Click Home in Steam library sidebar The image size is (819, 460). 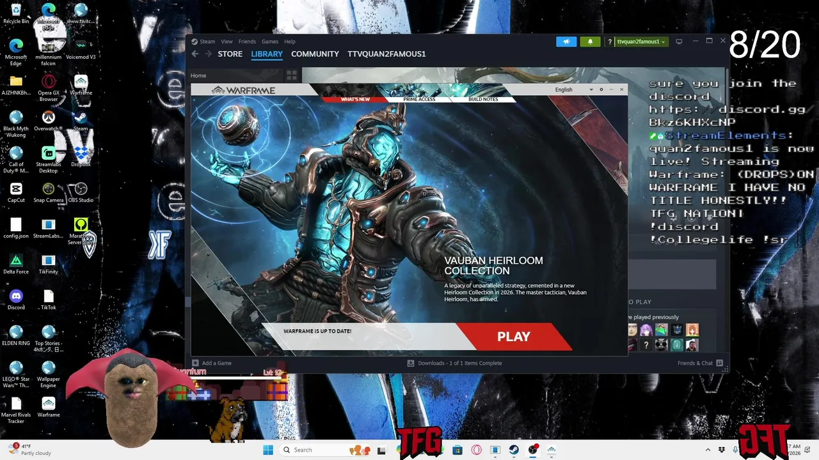(x=198, y=75)
